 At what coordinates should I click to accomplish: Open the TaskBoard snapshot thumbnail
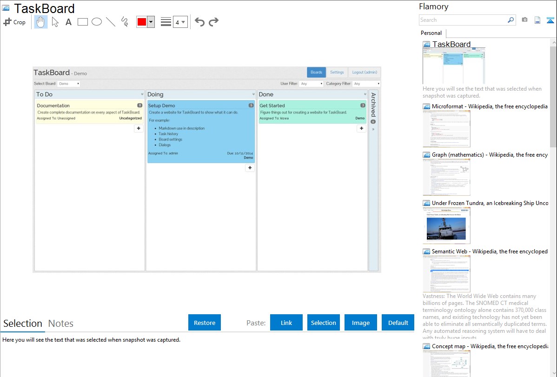(x=454, y=66)
